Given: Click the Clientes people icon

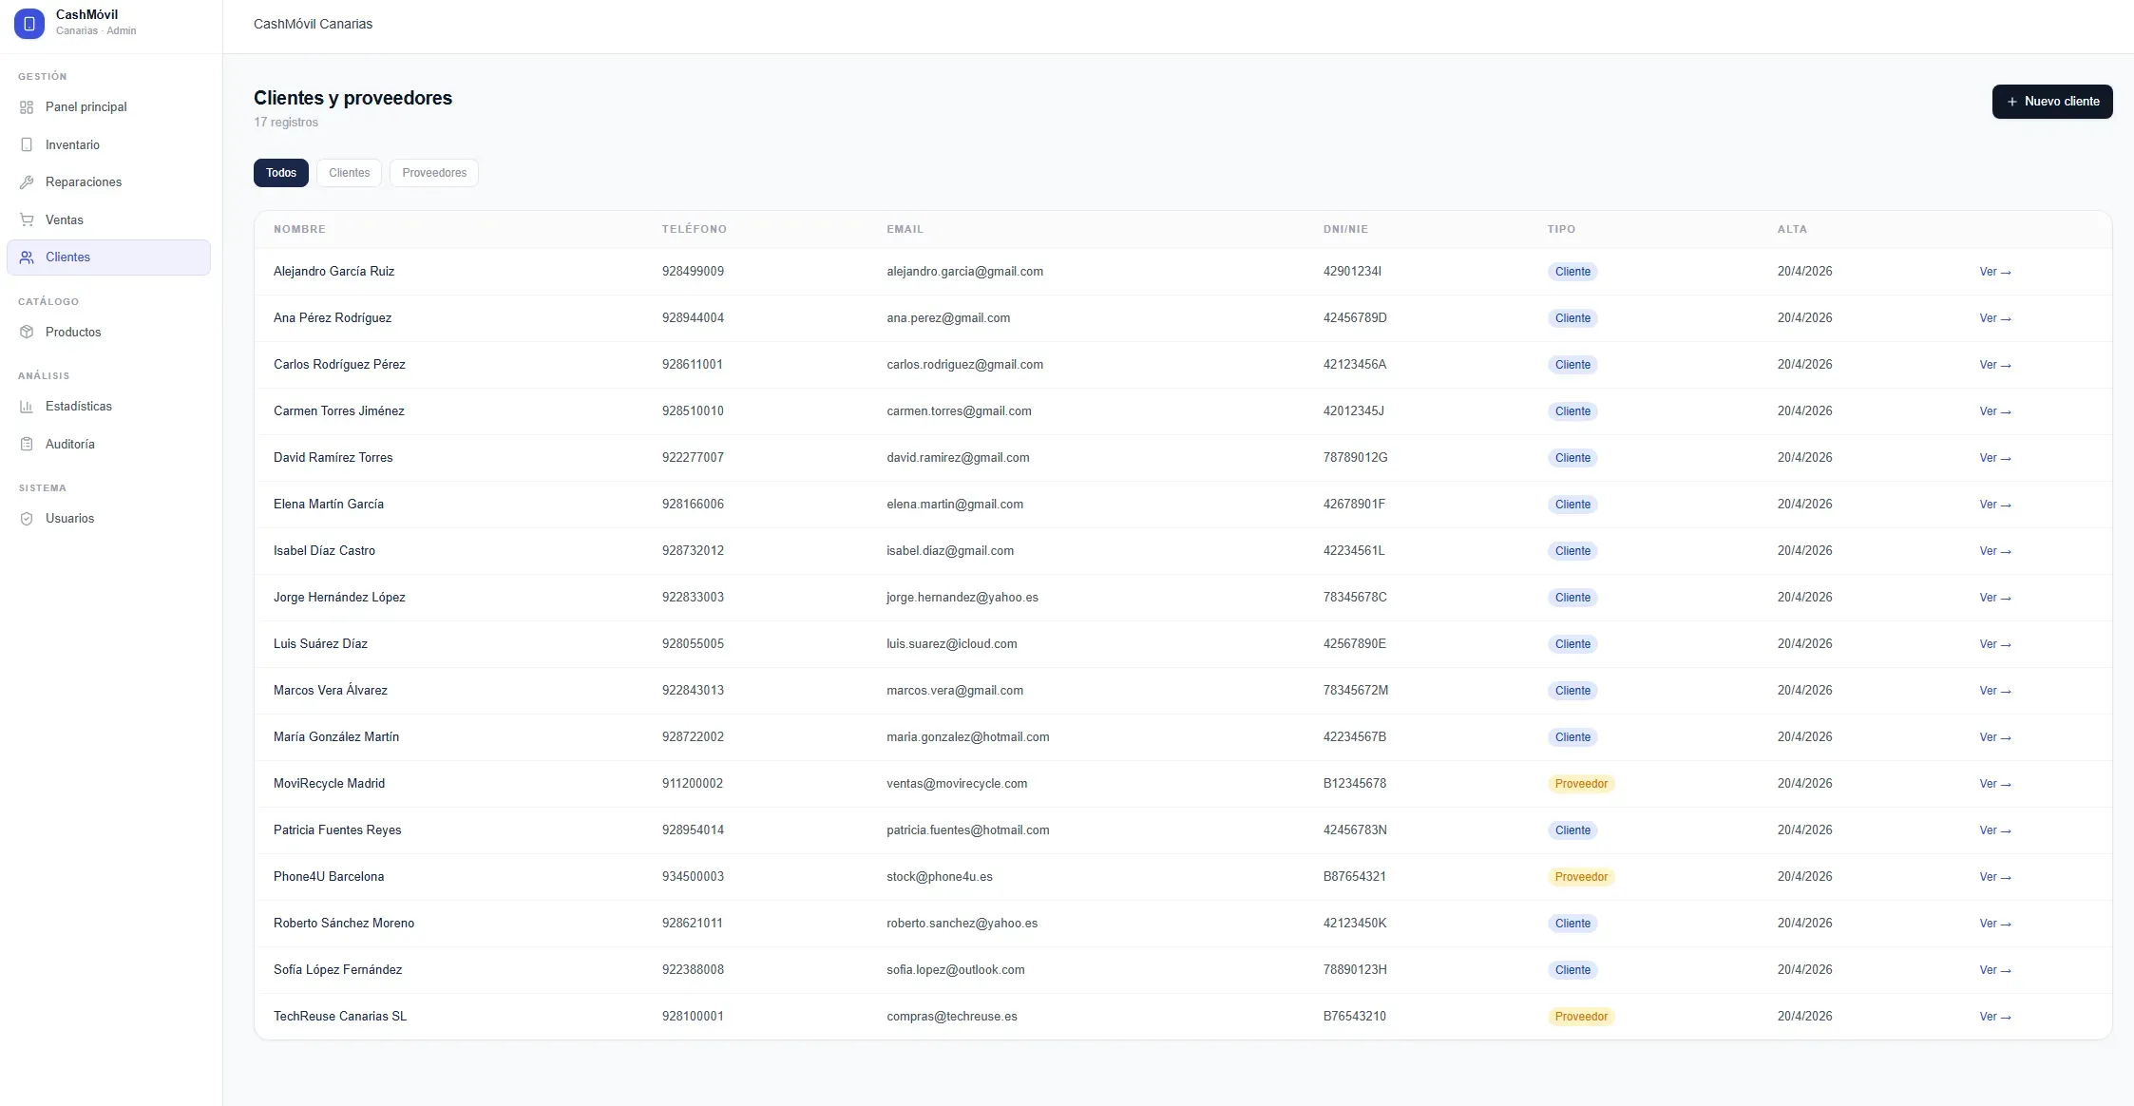Looking at the screenshot, I should (27, 257).
